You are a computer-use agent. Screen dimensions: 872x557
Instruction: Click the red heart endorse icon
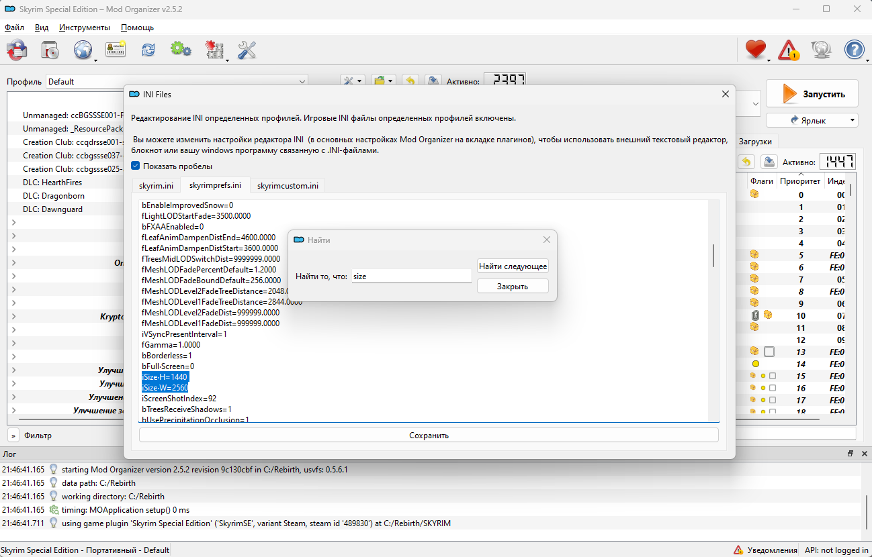point(756,50)
